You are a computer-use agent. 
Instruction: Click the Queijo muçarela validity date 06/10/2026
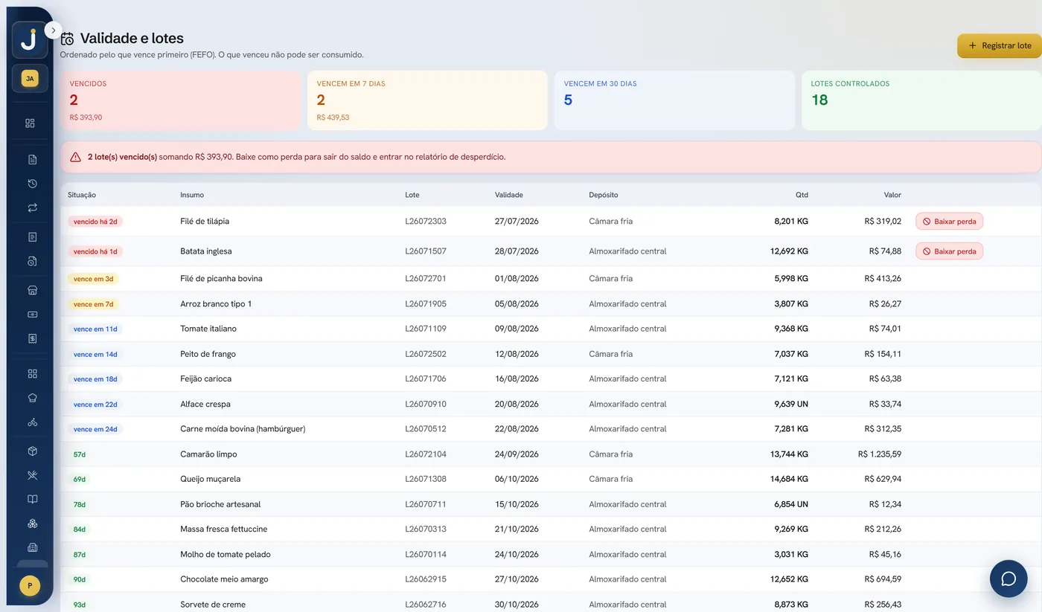[x=517, y=479]
